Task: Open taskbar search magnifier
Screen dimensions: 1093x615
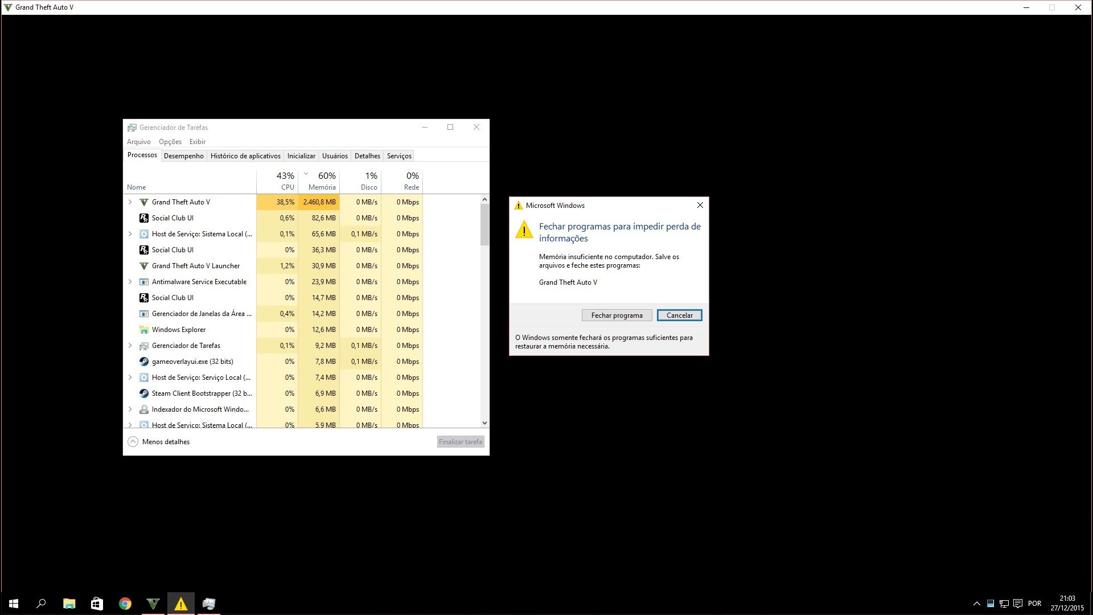Action: point(41,604)
